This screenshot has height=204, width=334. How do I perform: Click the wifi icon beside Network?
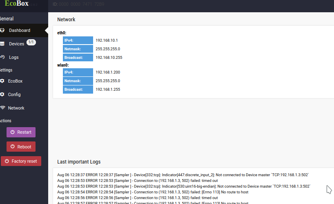tap(2, 108)
